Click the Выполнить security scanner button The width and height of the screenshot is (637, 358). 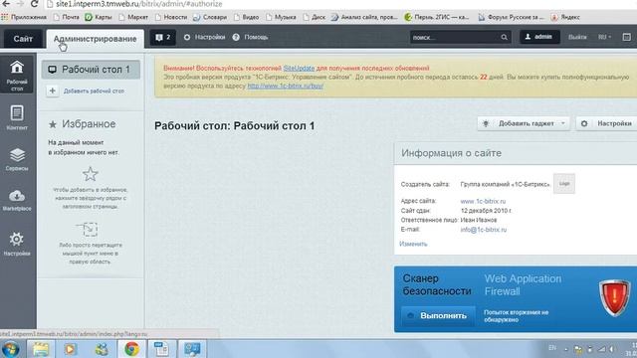point(438,316)
